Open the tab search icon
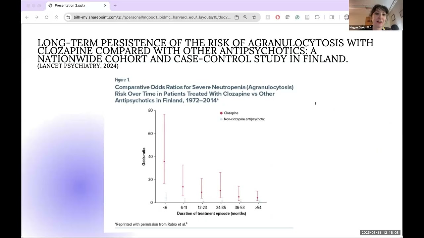The width and height of the screenshot is (424, 238). pos(332,17)
